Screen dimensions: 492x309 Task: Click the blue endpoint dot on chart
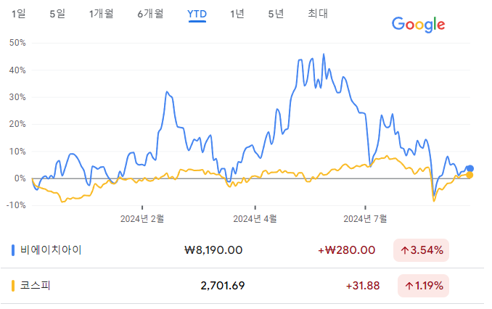tap(470, 169)
